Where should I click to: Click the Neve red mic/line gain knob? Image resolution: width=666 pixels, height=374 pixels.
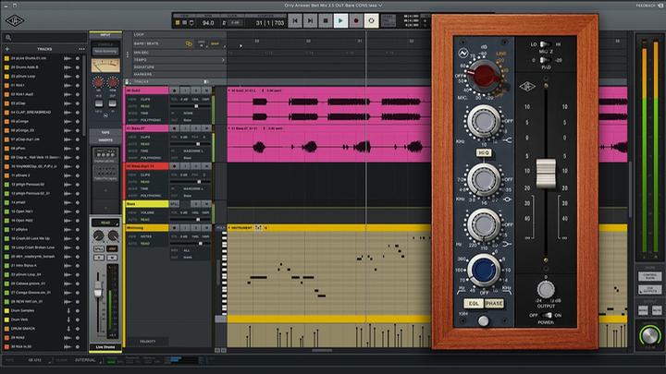[x=483, y=77]
